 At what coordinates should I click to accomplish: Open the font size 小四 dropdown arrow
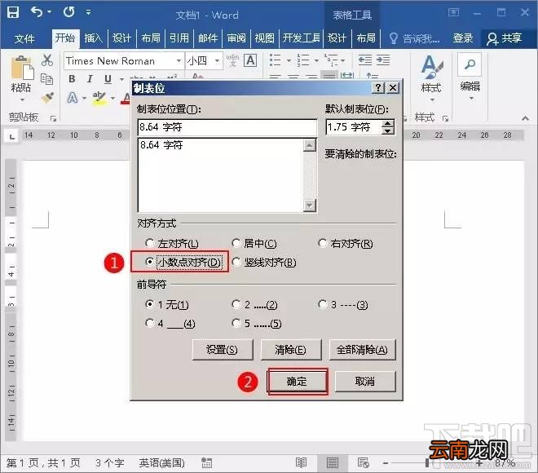coord(217,60)
